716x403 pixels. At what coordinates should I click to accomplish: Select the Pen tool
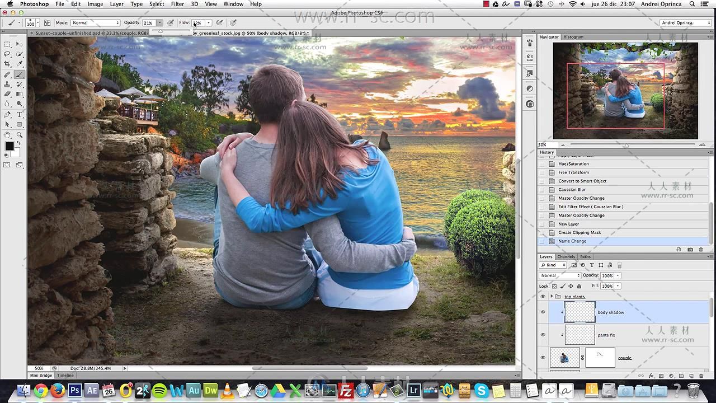pyautogui.click(x=7, y=114)
